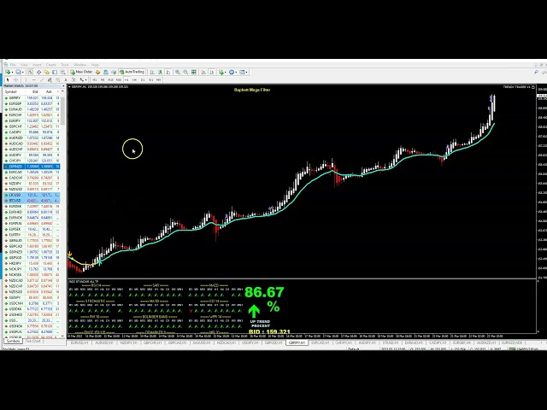This screenshot has height=410, width=547.
Task: Toggle the AutoTrading button
Action: click(x=133, y=73)
